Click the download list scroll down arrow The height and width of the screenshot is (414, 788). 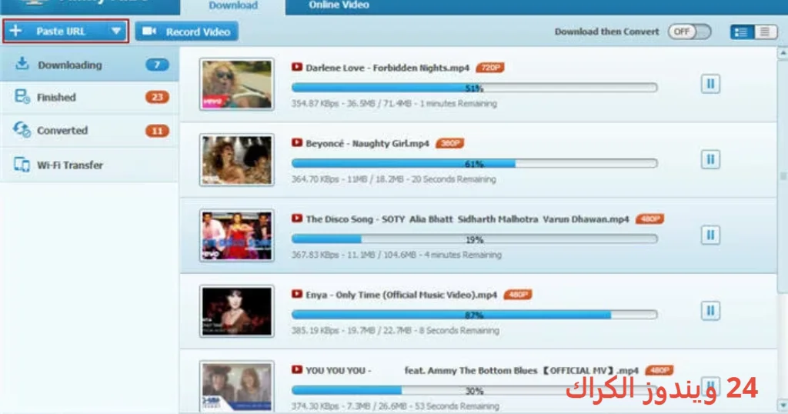point(783,405)
